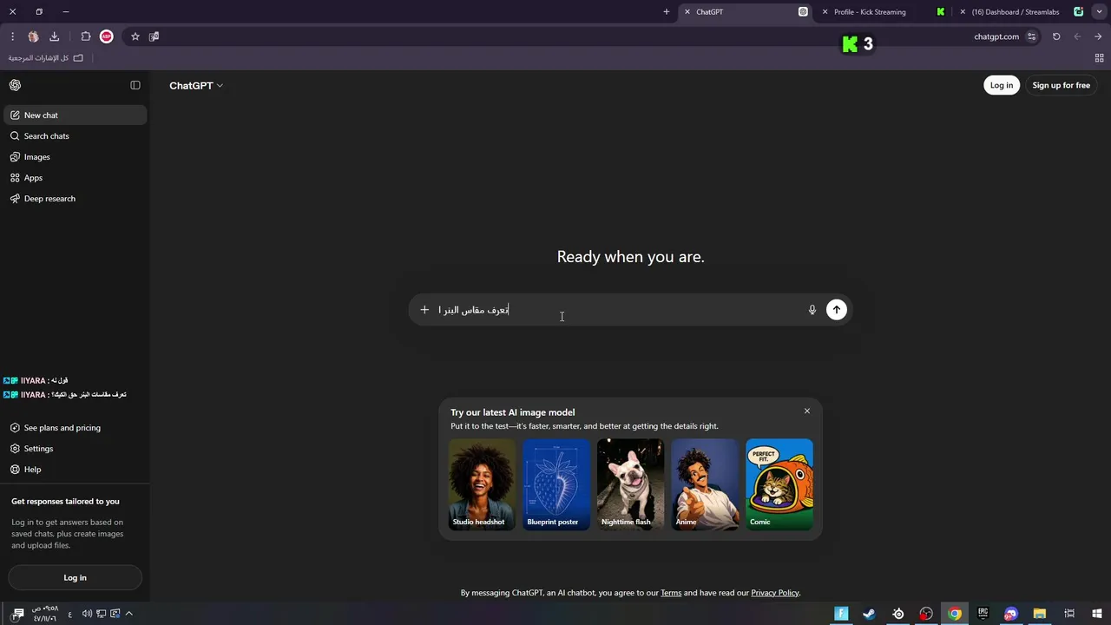This screenshot has width=1111, height=625.
Task: Collapse the sidebar with the panel toggle icon
Action: pos(135,85)
